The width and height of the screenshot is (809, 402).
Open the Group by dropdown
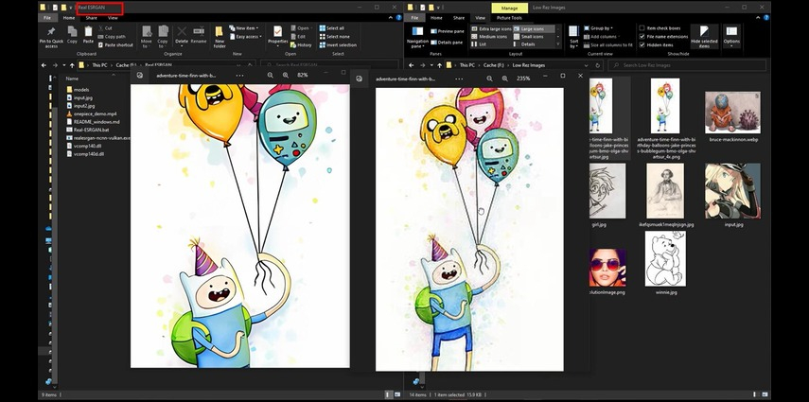(x=599, y=28)
